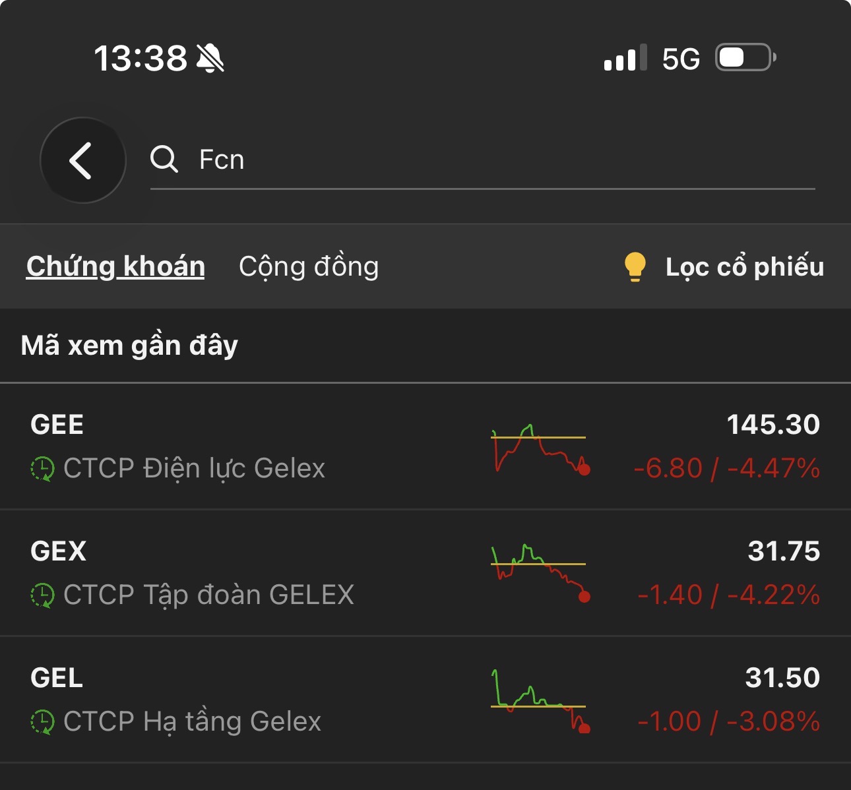Tap the clock icon beside CTCP Hạ tầng Gelex
Image resolution: width=851 pixels, height=790 pixels.
(43, 722)
